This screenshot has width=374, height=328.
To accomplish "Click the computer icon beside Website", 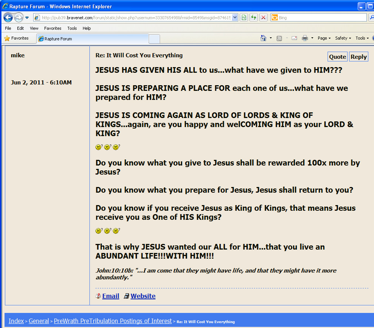I will 126,296.
